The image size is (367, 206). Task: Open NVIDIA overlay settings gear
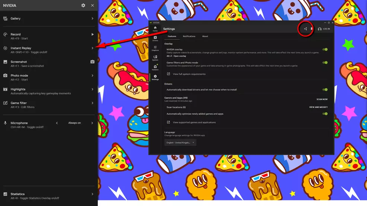[83, 5]
